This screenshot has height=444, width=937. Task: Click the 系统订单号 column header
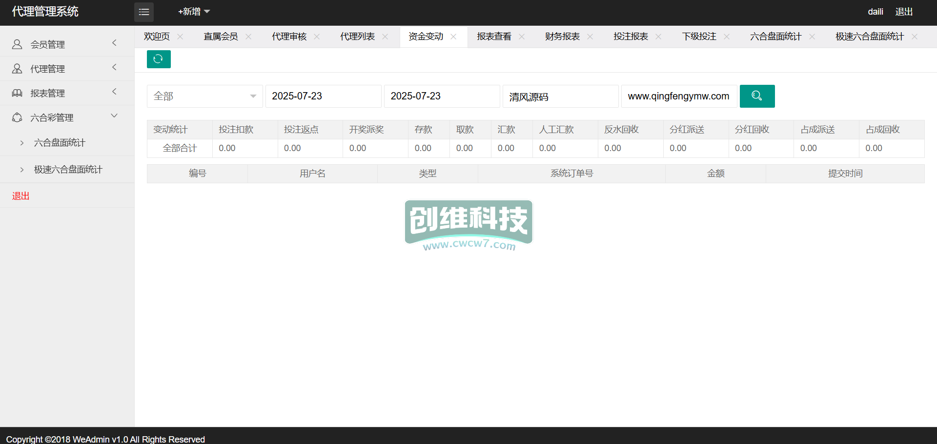572,174
